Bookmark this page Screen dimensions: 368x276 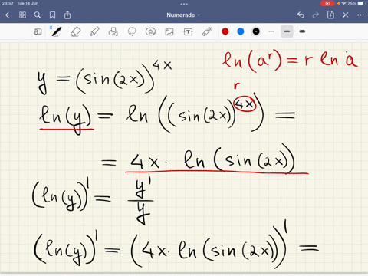[52, 15]
